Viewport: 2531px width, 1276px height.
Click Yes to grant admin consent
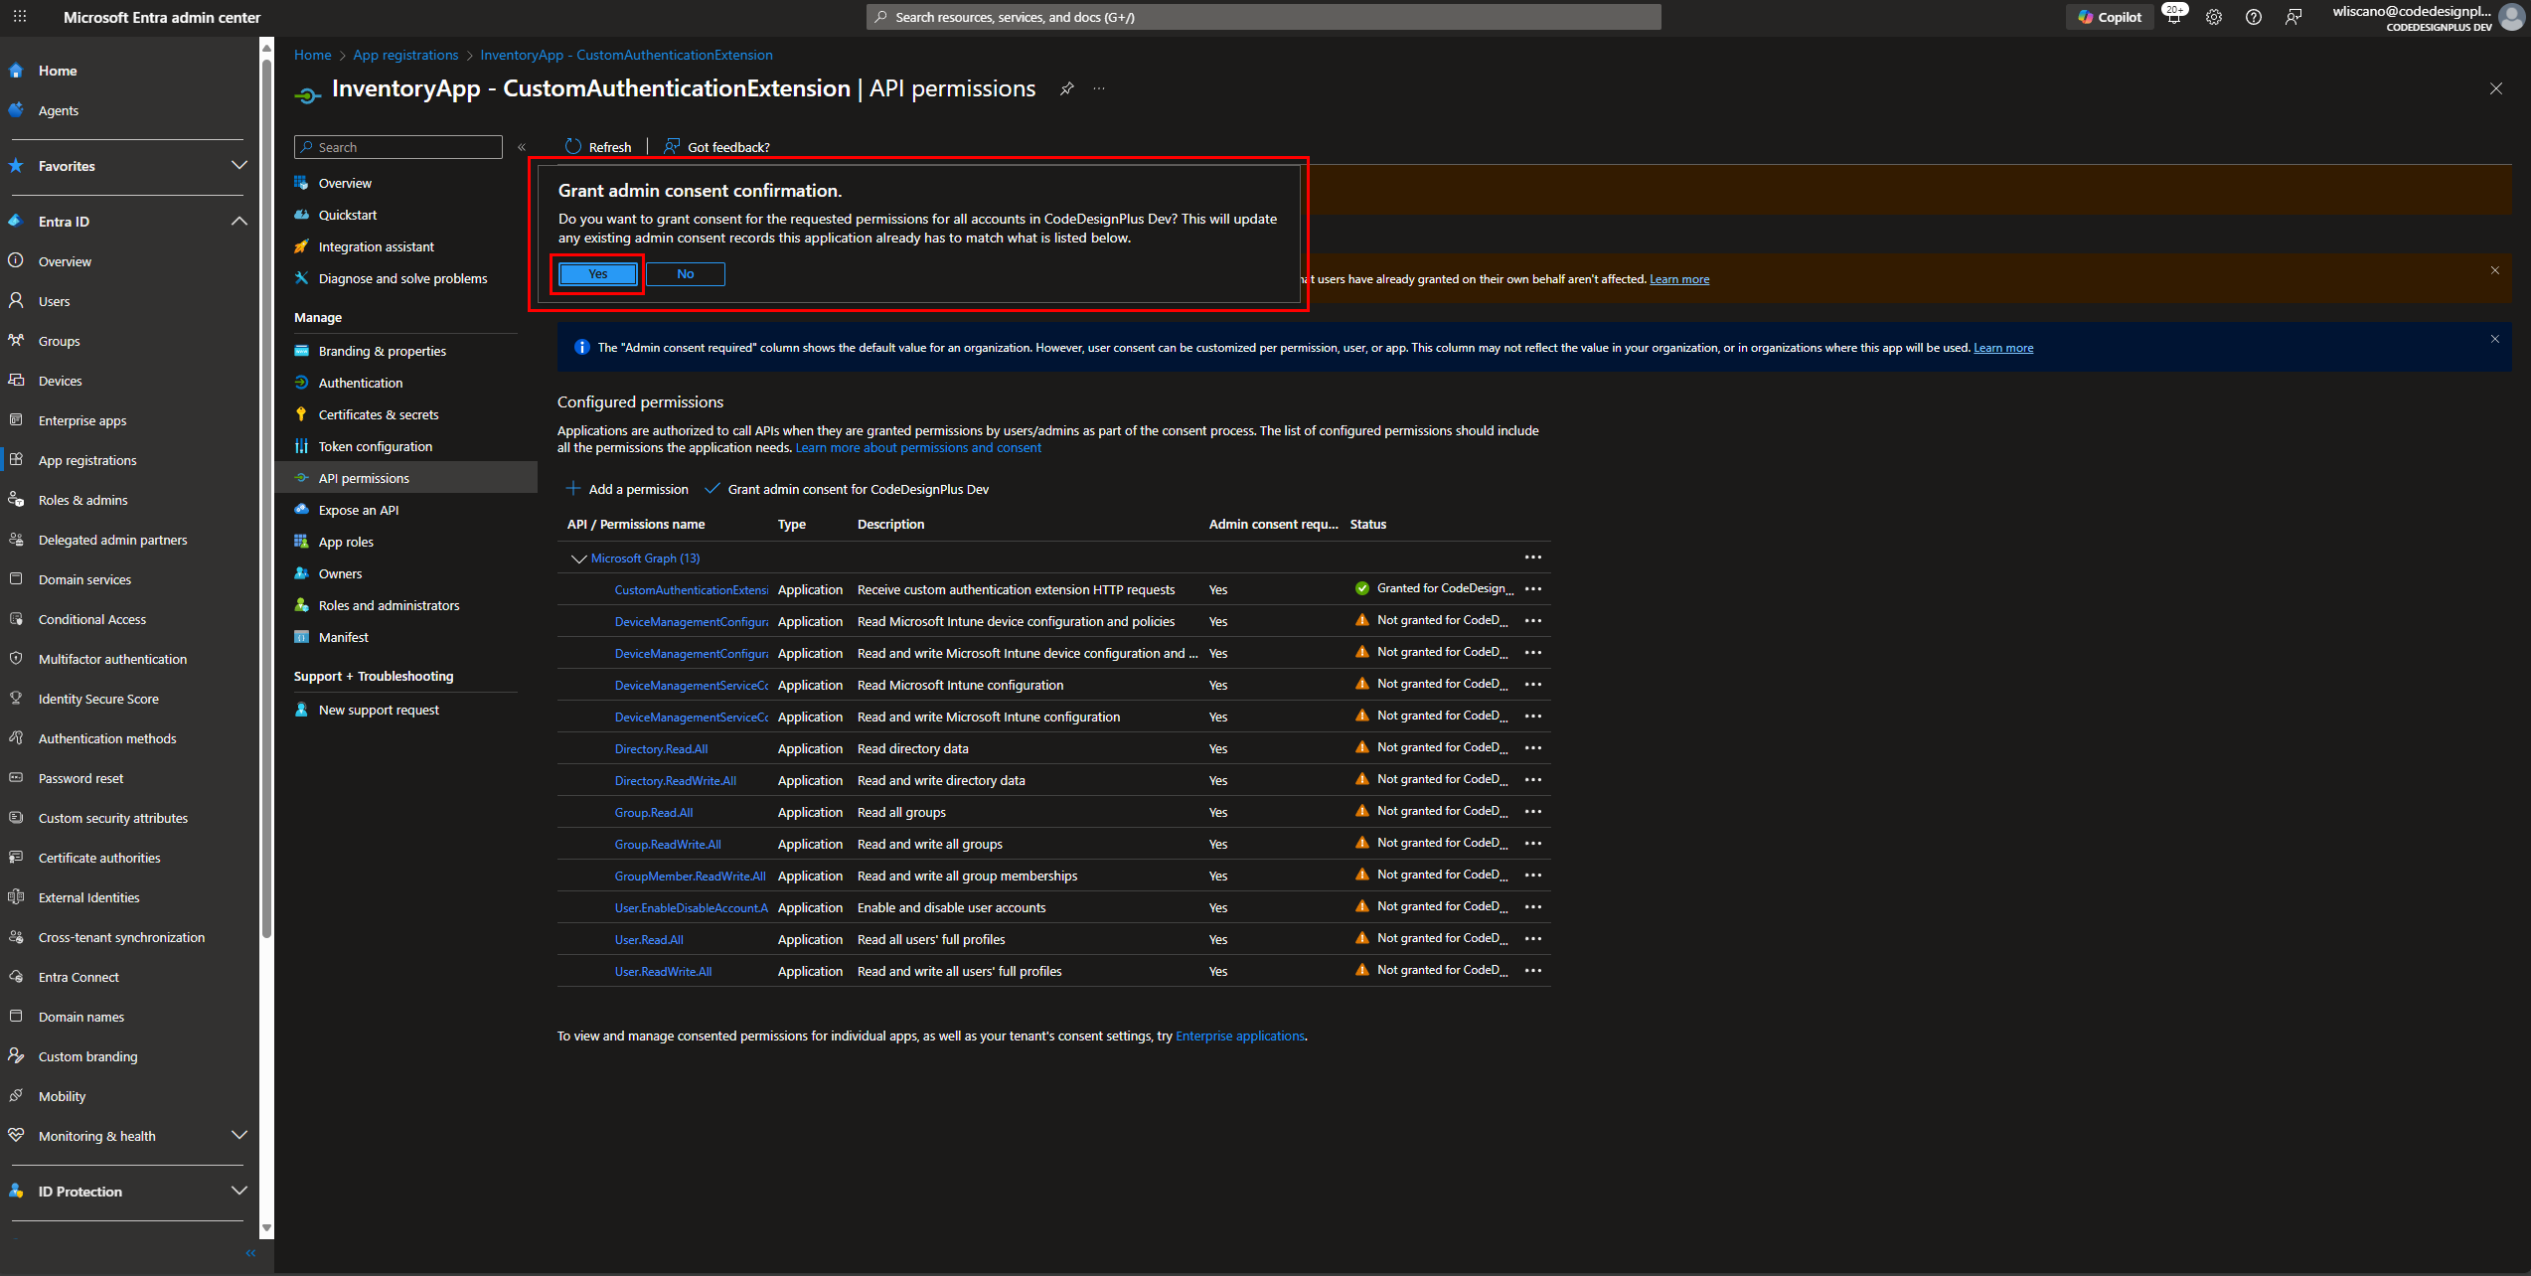pyautogui.click(x=597, y=274)
